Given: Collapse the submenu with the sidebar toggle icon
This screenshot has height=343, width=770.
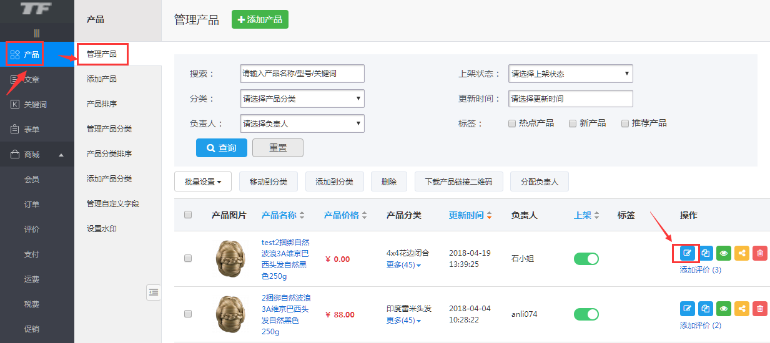Looking at the screenshot, I should point(153,292).
